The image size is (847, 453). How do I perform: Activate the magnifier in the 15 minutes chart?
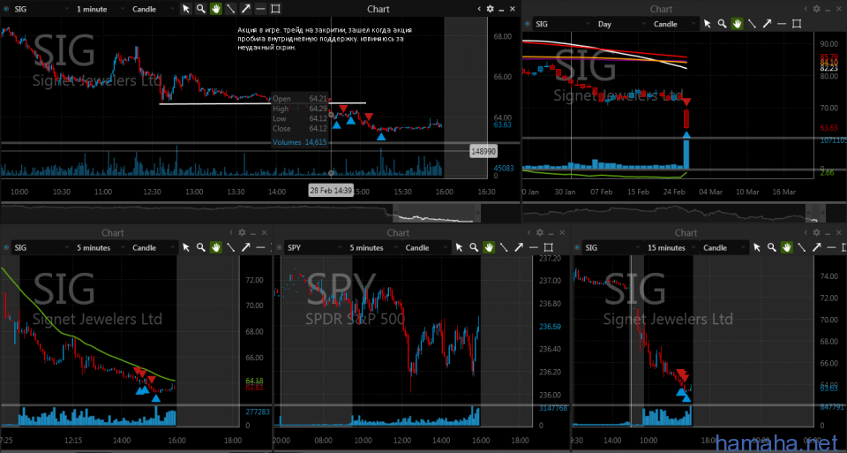tap(772, 247)
